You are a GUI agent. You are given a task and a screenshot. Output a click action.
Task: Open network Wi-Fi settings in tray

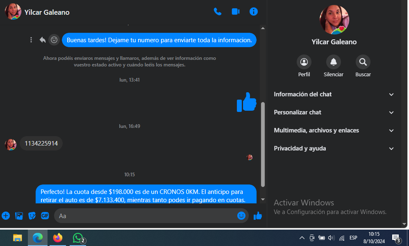tap(342, 238)
